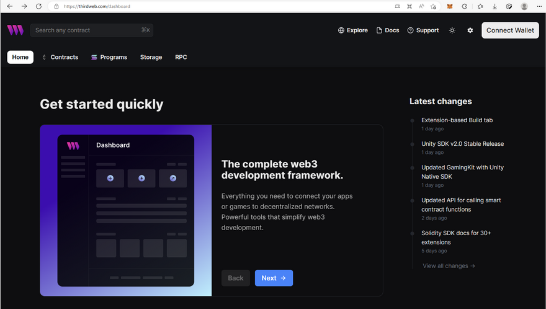
Task: Open the browser's three-dot menu
Action: click(538, 6)
